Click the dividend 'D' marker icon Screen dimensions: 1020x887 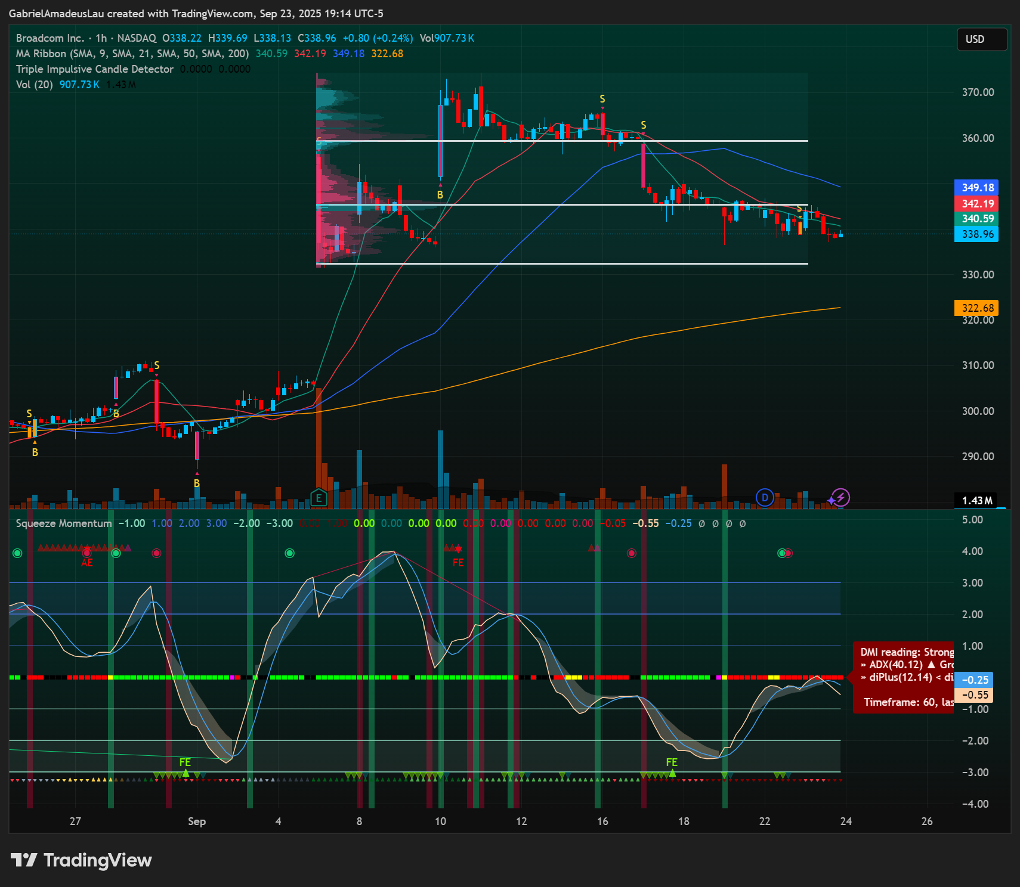[x=765, y=498]
